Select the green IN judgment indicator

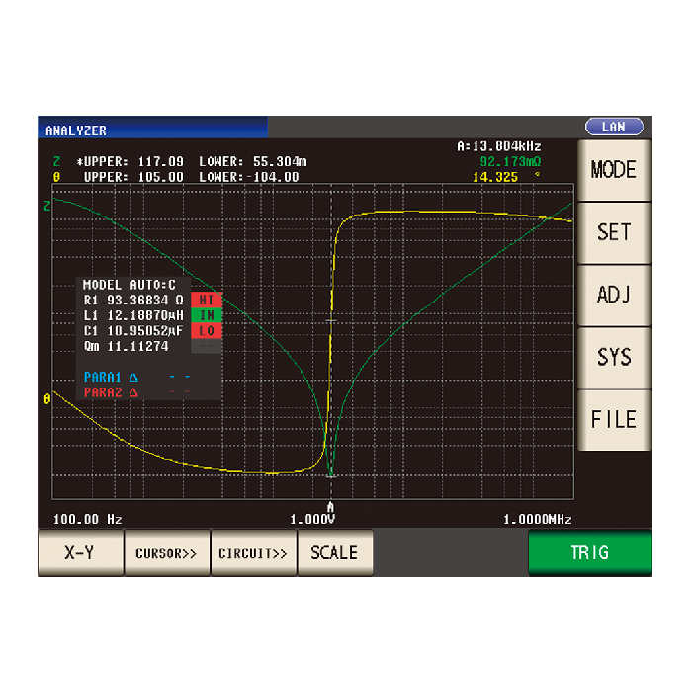(x=207, y=315)
